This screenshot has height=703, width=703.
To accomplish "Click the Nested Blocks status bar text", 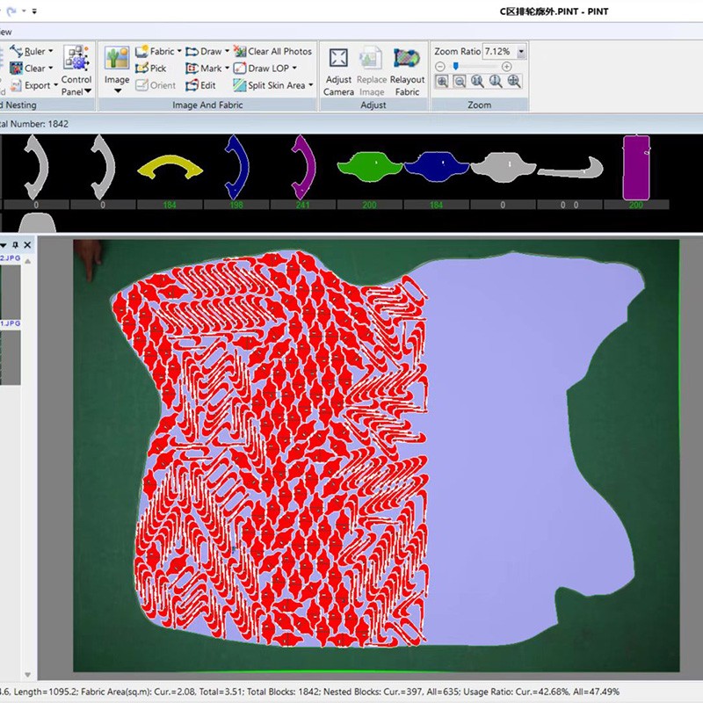I will pyautogui.click(x=394, y=692).
